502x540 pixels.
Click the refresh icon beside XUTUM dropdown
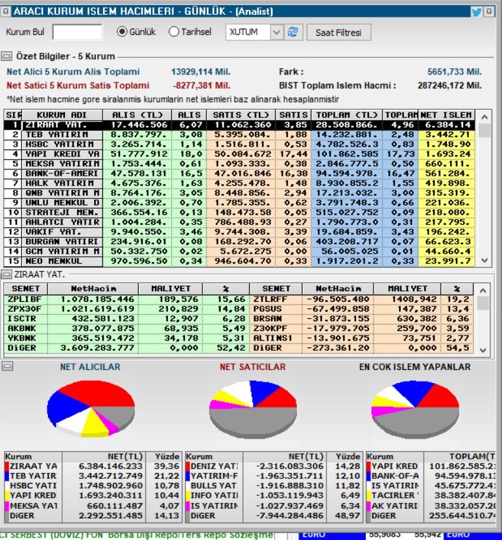[293, 32]
